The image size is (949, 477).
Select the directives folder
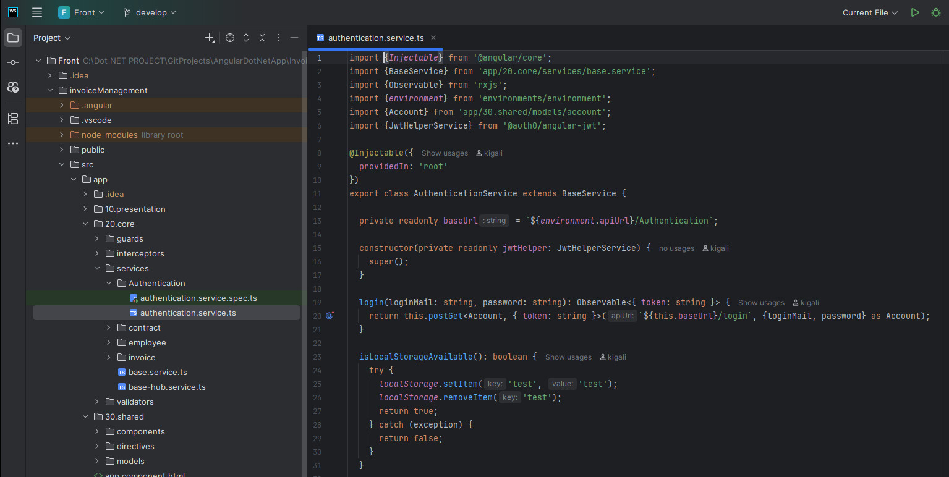click(135, 446)
